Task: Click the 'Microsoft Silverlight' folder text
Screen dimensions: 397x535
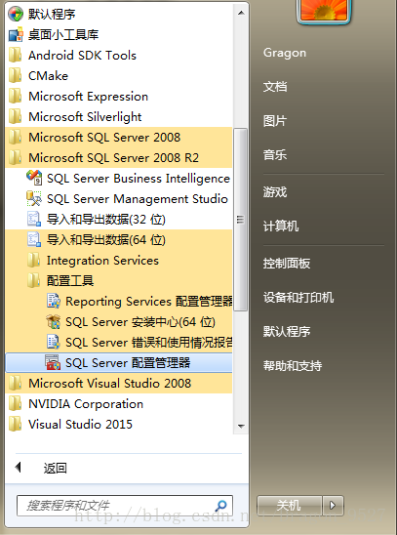Action: [x=85, y=117]
